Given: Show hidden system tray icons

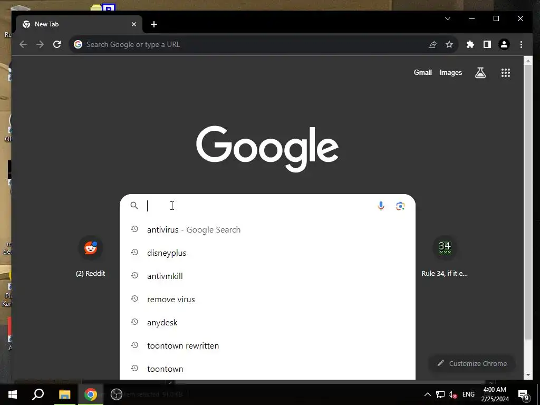Looking at the screenshot, I should [x=427, y=394].
